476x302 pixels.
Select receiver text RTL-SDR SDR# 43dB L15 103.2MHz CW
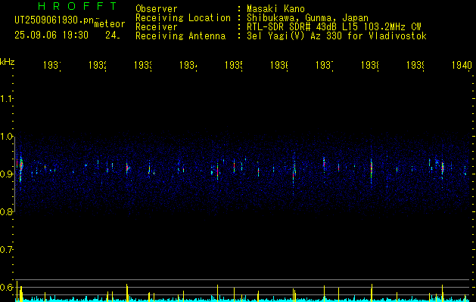[x=334, y=27]
